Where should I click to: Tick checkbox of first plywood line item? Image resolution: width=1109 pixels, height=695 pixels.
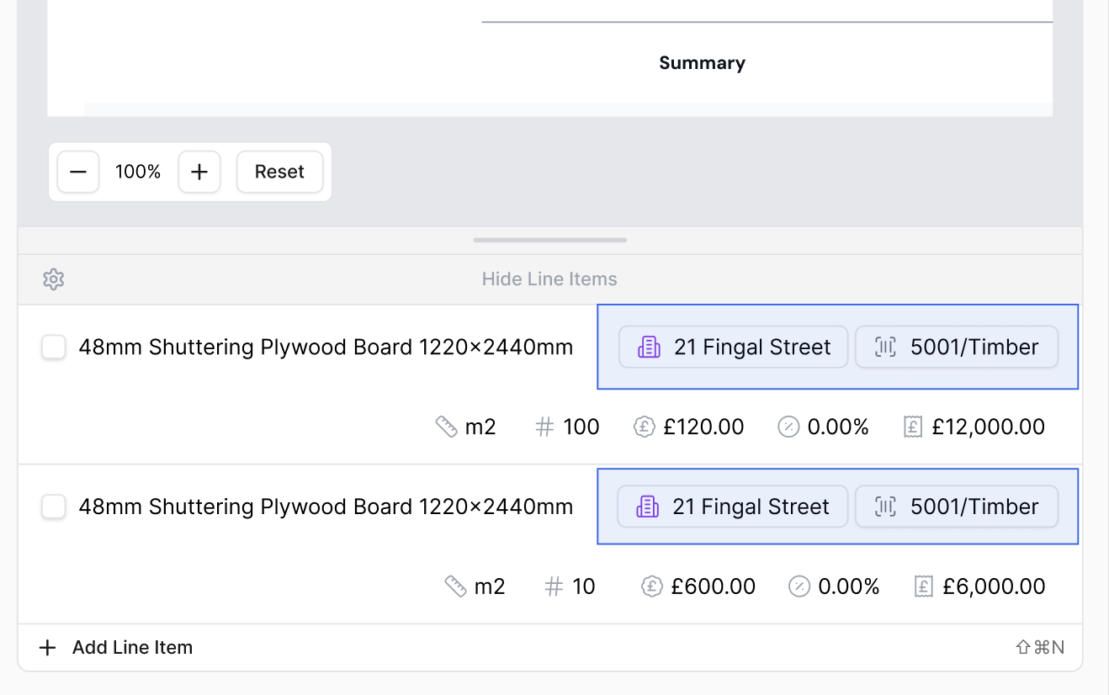pos(54,347)
